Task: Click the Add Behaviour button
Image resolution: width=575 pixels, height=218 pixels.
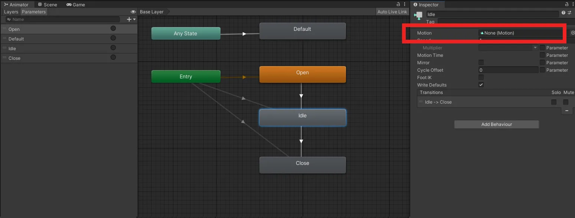Action: click(x=496, y=124)
